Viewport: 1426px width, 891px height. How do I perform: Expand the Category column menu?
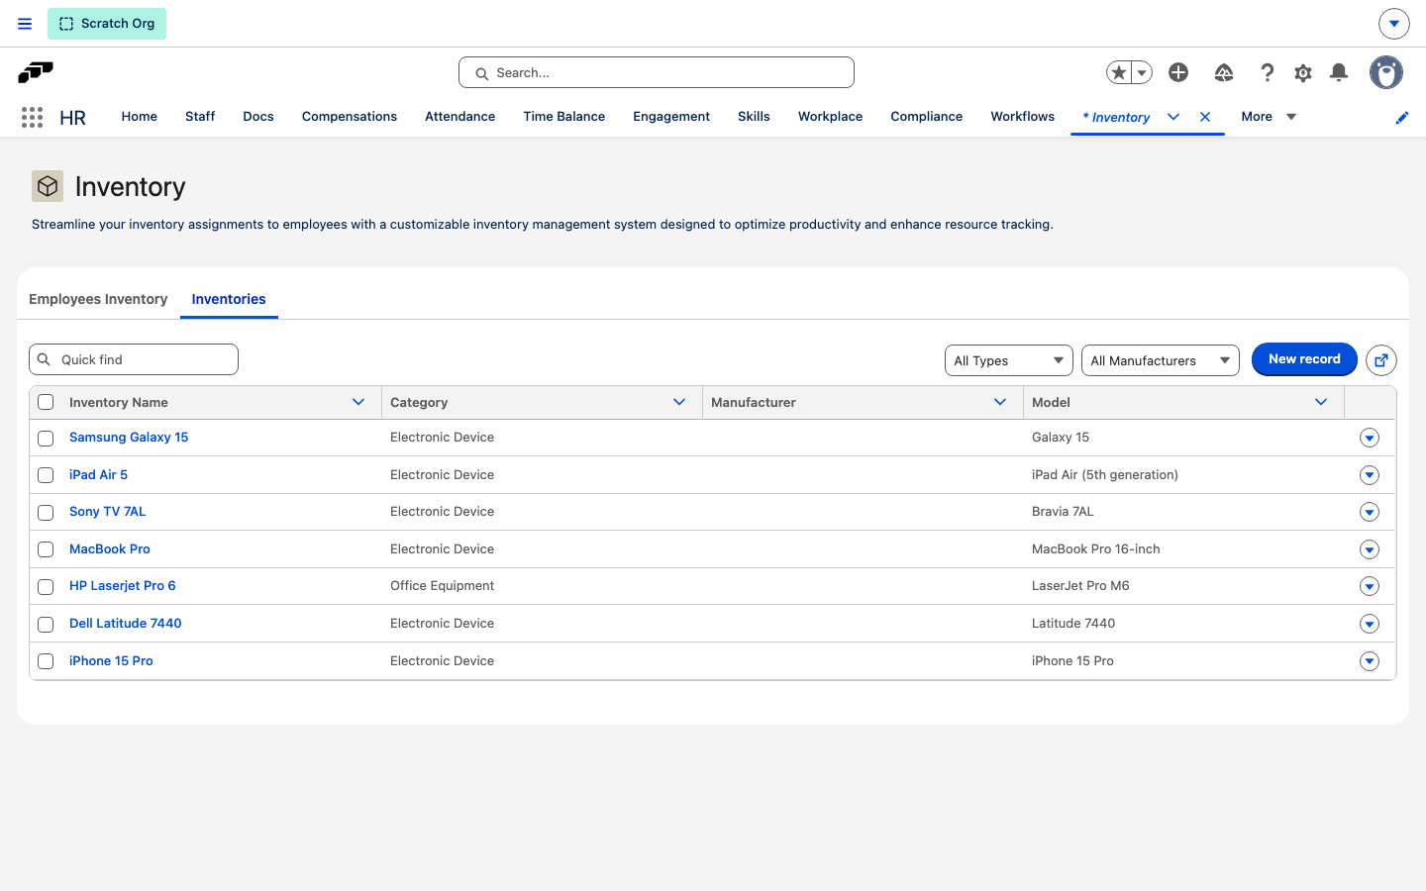pos(679,402)
